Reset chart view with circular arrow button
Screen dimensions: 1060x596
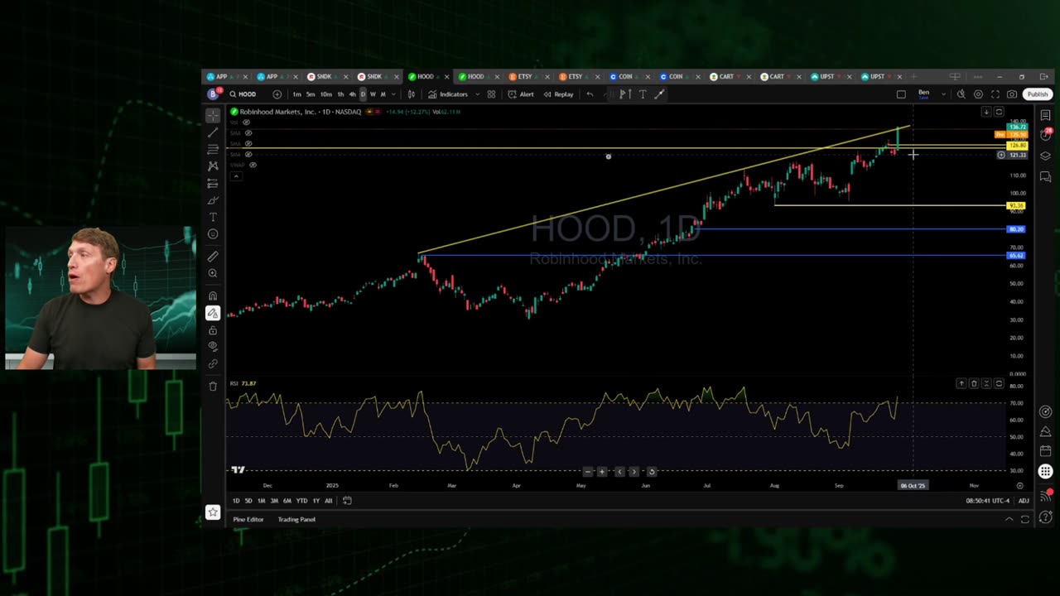[x=652, y=472]
